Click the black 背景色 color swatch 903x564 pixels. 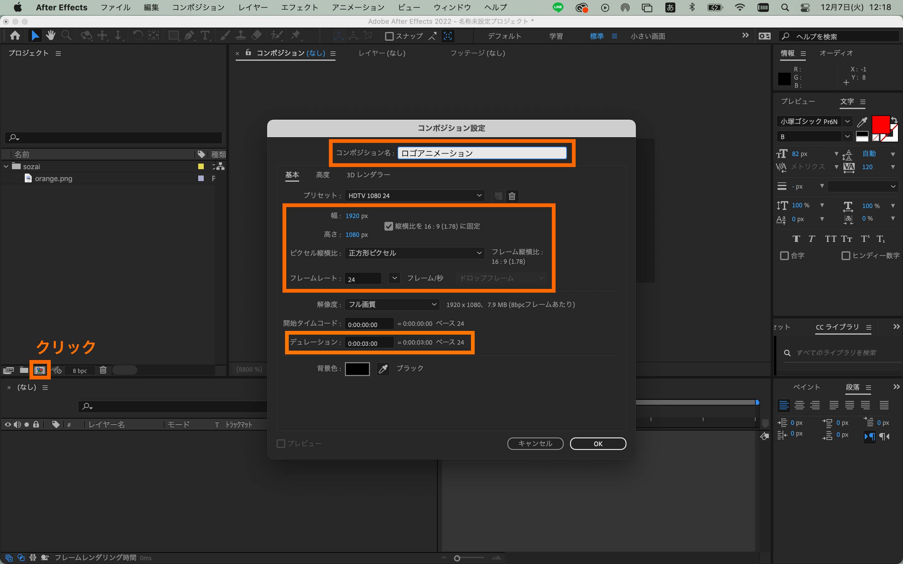click(357, 369)
